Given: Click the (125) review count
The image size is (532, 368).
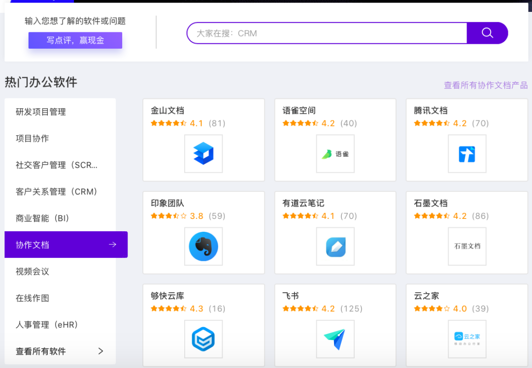Looking at the screenshot, I should click(x=351, y=308).
